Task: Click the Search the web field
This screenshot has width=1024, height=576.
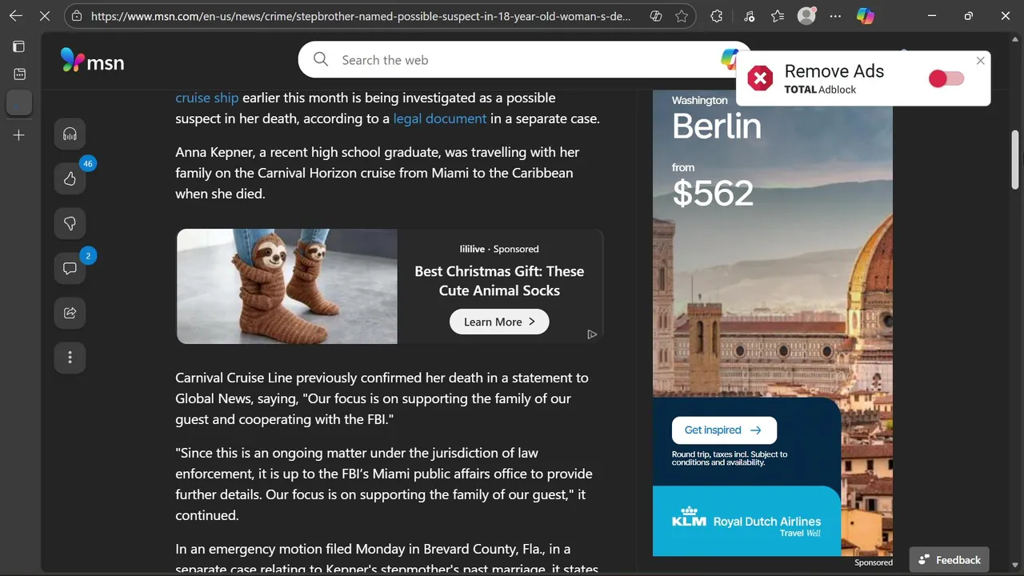Action: point(524,60)
